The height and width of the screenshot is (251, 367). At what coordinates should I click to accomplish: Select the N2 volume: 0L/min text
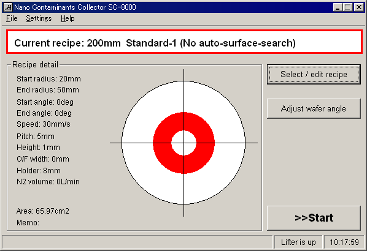[x=48, y=182]
